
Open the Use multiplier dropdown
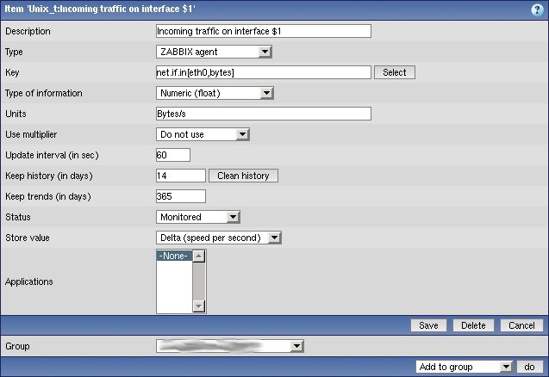pos(203,134)
